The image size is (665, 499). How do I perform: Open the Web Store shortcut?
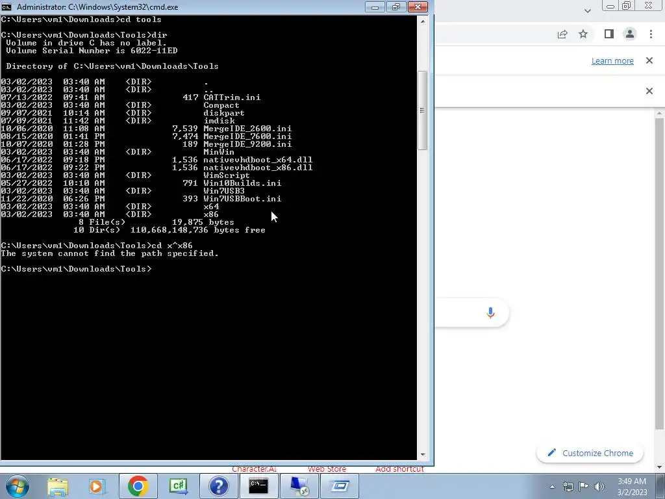(327, 469)
